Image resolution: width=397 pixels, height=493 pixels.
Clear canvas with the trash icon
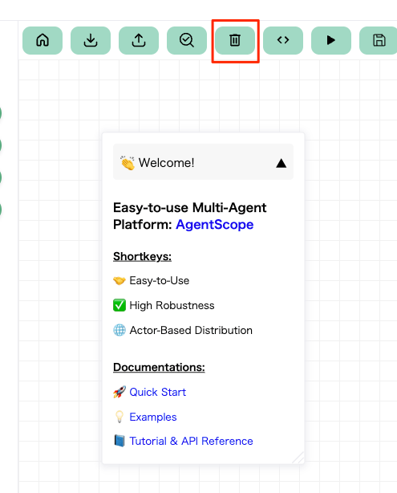[x=235, y=40]
